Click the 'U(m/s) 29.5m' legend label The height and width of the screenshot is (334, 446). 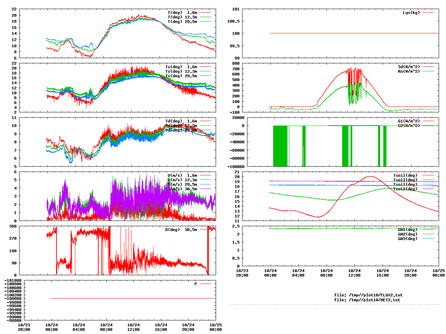[x=182, y=184]
